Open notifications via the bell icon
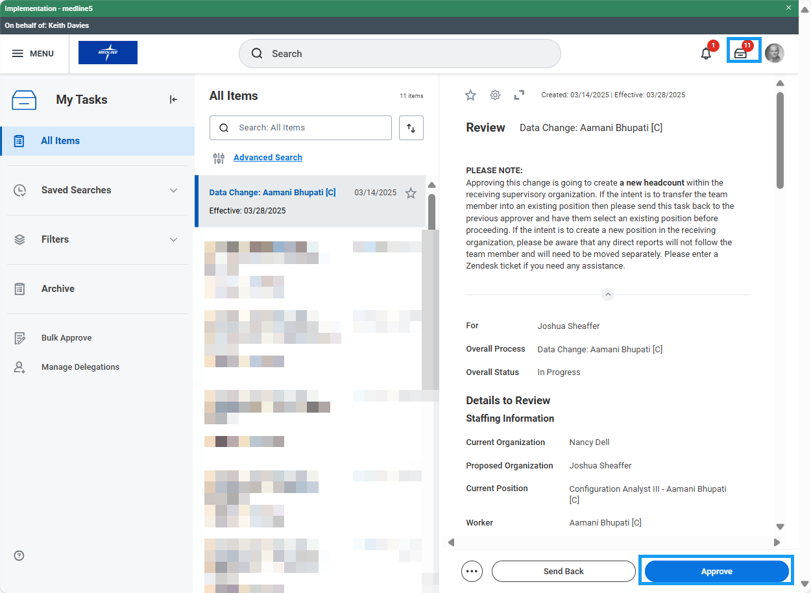The width and height of the screenshot is (811, 593). click(706, 54)
